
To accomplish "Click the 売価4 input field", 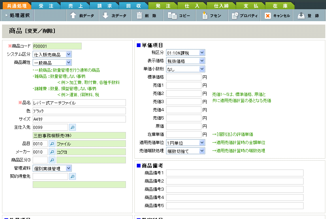I will 184,110.
